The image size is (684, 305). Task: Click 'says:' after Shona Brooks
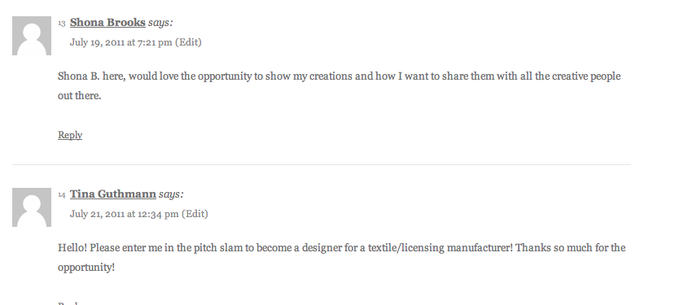[160, 23]
